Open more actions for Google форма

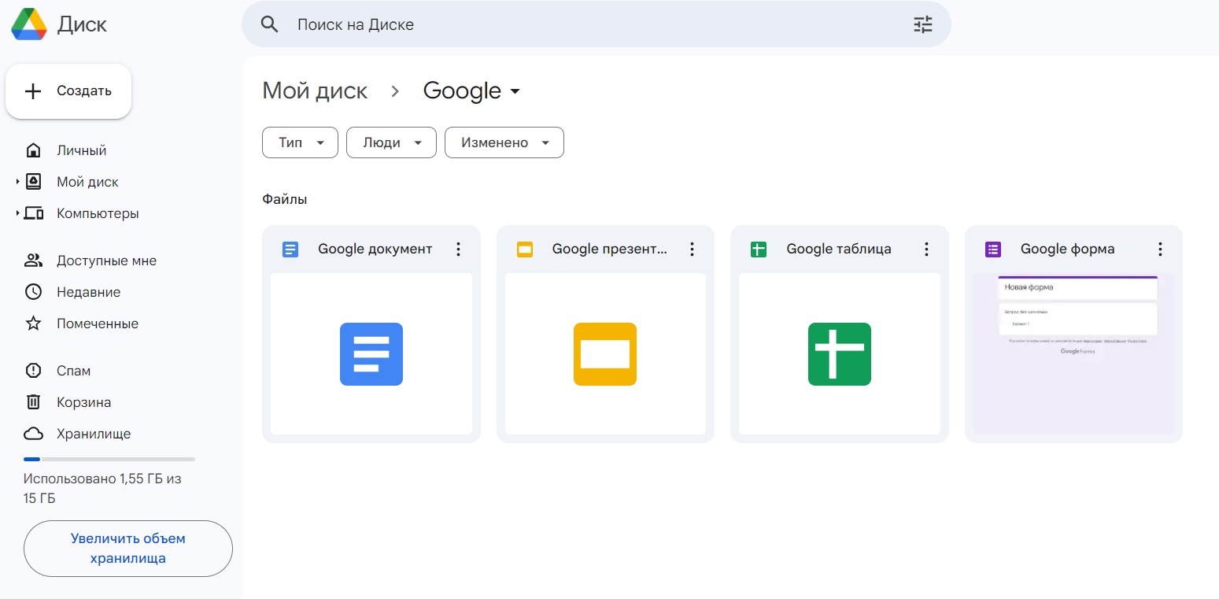pyautogui.click(x=1160, y=250)
